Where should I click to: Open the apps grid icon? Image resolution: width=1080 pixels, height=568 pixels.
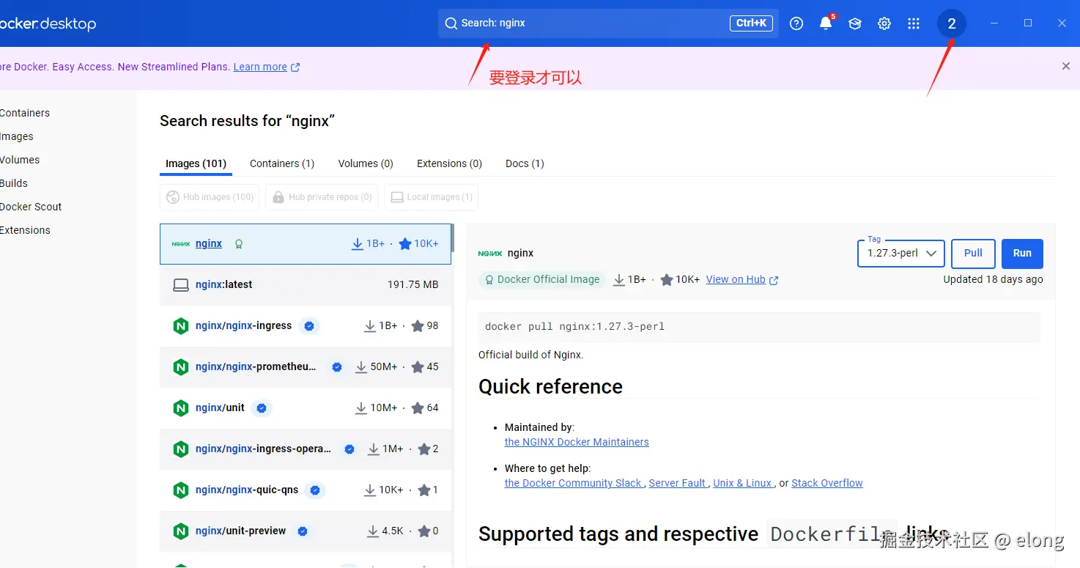914,23
